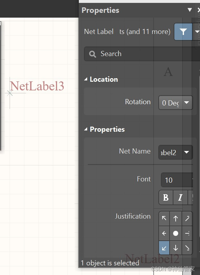Collapse the Location section

[x=86, y=79]
